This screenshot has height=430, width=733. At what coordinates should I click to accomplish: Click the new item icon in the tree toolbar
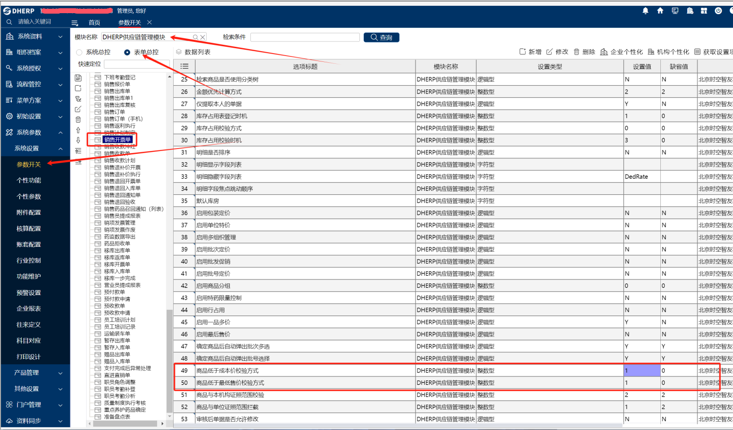click(78, 88)
